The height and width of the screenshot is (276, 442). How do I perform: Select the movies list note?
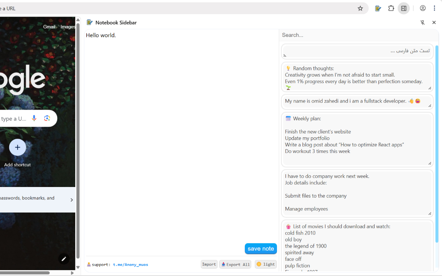point(357,246)
